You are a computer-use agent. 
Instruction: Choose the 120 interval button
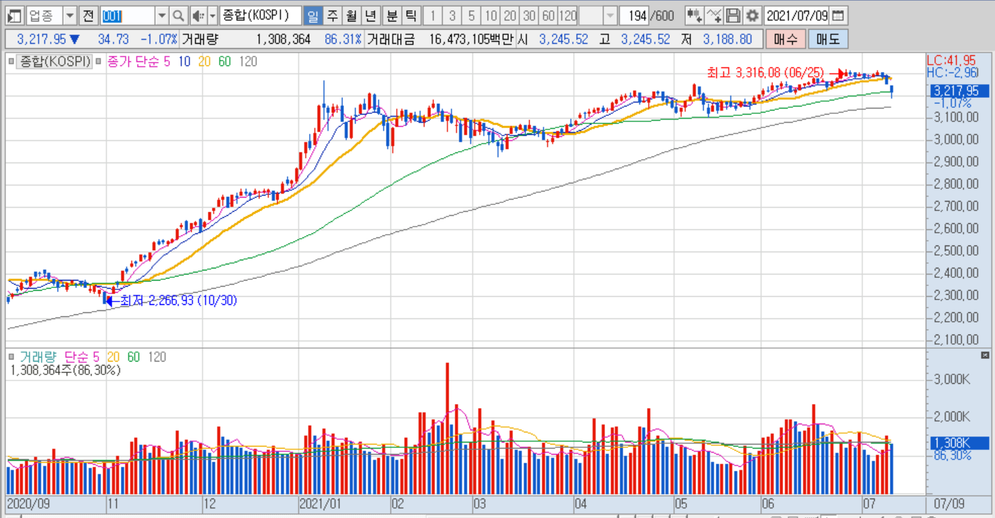(568, 16)
